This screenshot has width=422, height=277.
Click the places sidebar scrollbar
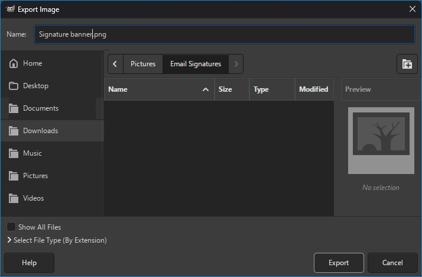[102, 104]
